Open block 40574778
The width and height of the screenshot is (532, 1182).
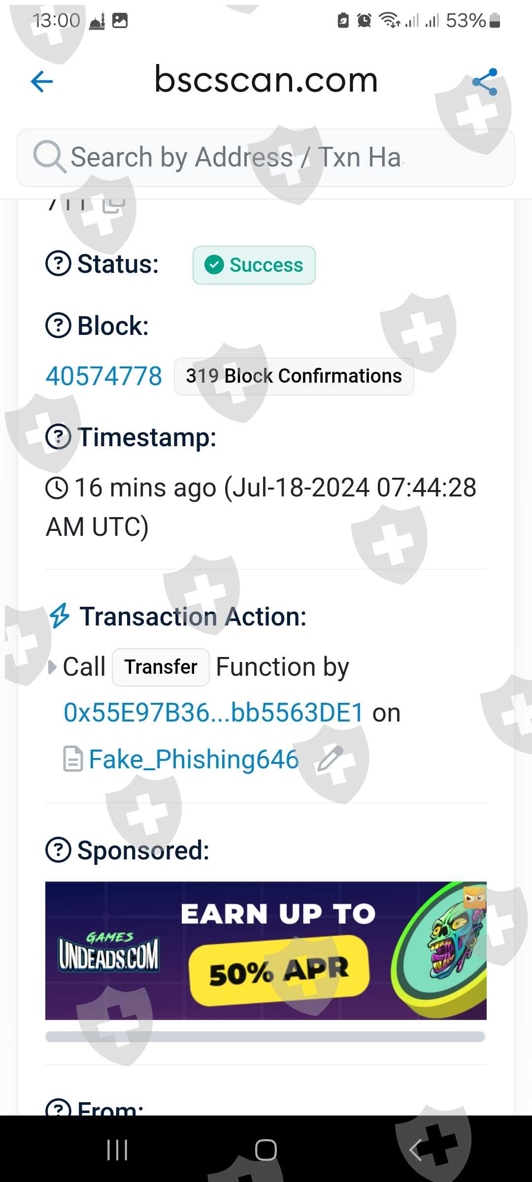(x=104, y=376)
